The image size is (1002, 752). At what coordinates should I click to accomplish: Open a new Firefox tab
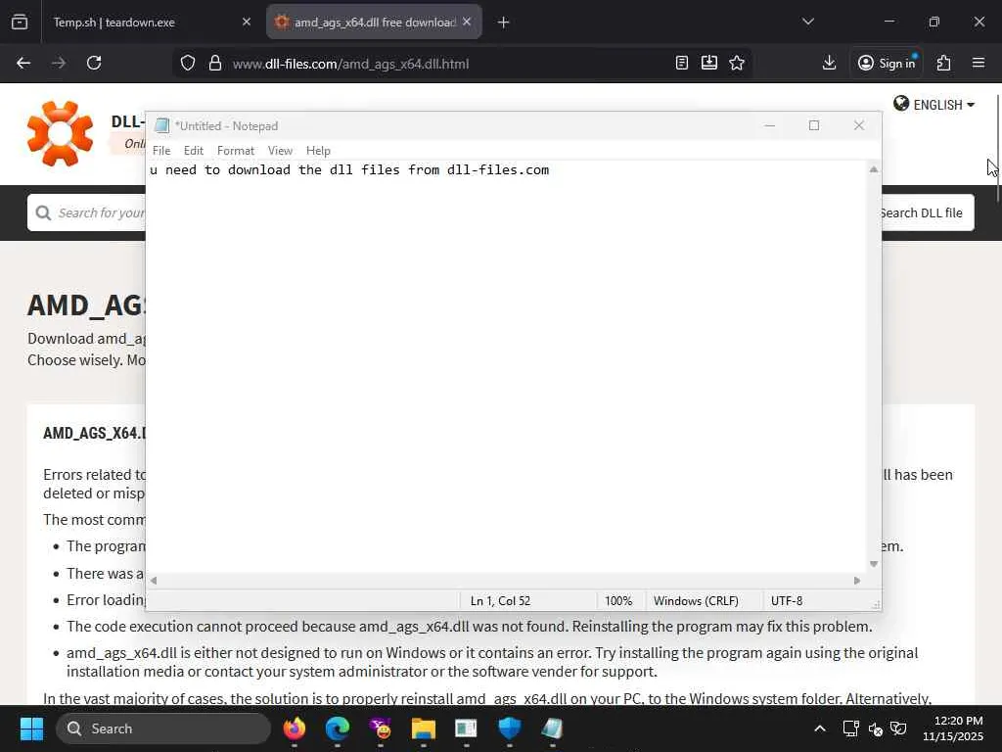click(504, 23)
